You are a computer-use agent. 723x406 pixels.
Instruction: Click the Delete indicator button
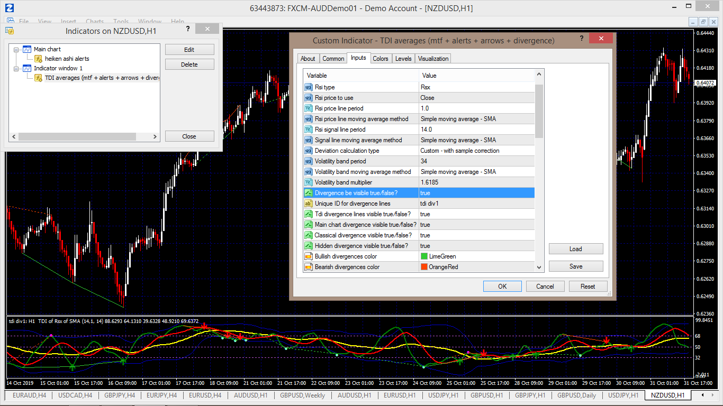coord(189,64)
